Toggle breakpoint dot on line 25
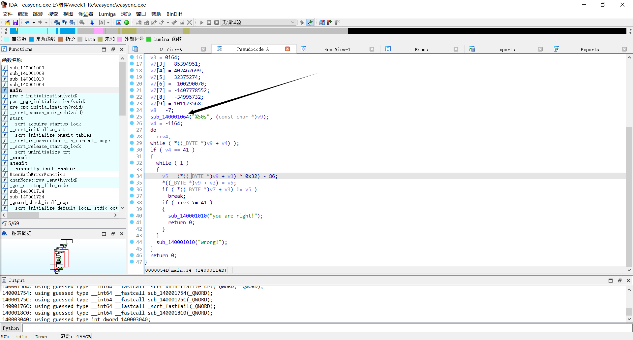The image size is (633, 340). point(132,117)
